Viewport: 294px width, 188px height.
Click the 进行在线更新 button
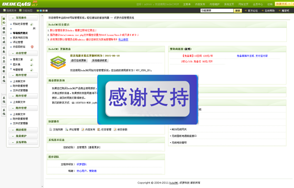coord(79,60)
